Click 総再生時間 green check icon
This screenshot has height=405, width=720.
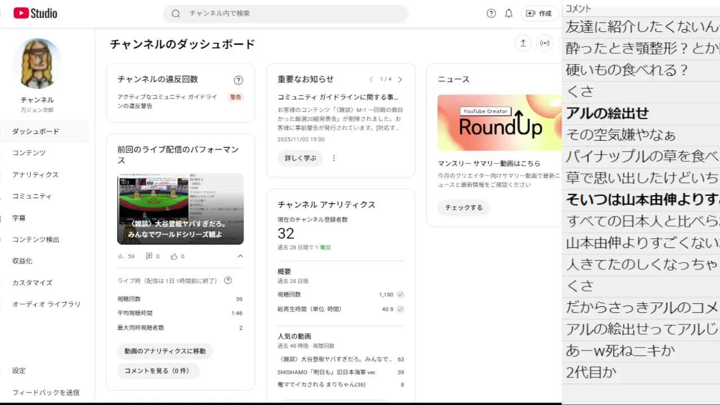[x=400, y=309]
